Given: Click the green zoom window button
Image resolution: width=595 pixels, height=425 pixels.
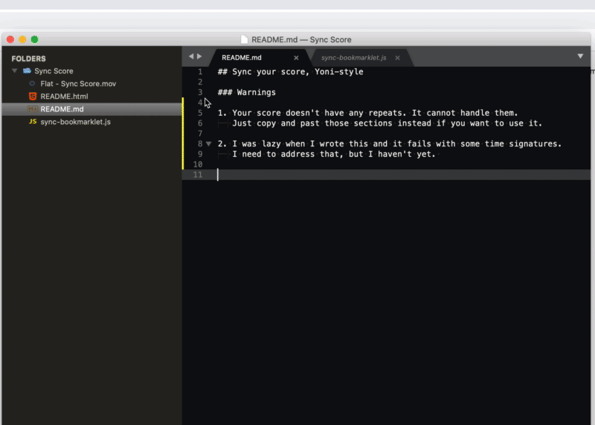Looking at the screenshot, I should 34,39.
